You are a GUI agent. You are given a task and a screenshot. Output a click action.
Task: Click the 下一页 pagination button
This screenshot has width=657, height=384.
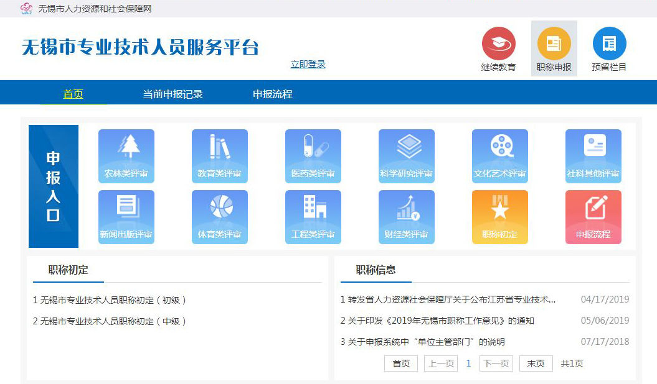(x=496, y=363)
